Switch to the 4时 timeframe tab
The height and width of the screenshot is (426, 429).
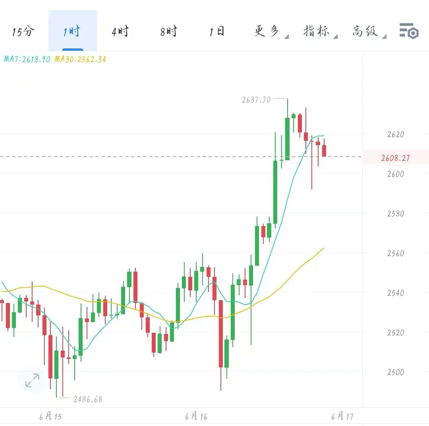(120, 31)
